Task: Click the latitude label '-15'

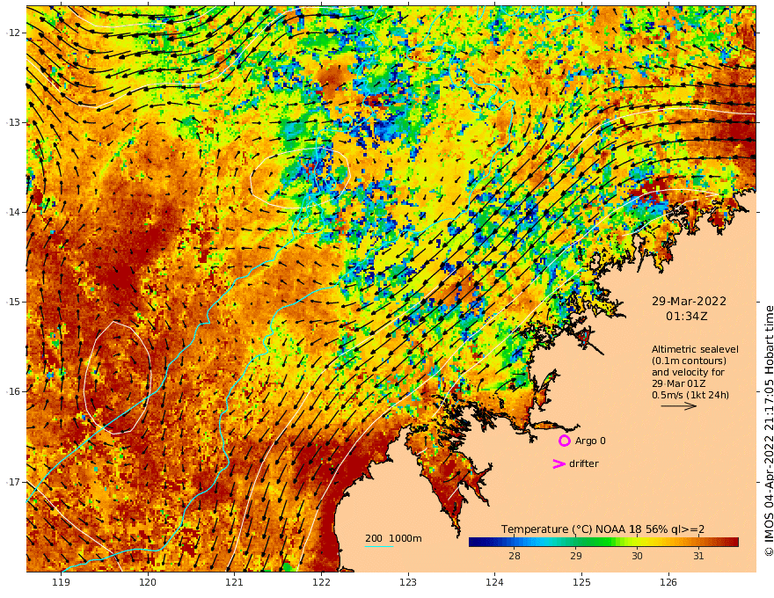Action: click(x=13, y=302)
